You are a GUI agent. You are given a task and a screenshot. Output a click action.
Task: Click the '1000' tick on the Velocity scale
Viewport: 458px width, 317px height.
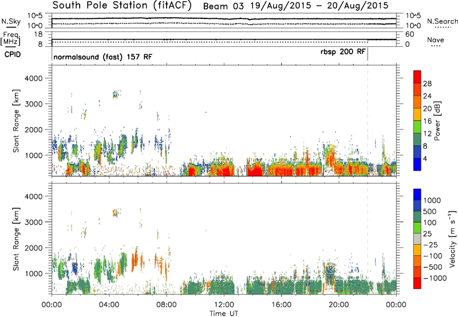click(x=432, y=200)
